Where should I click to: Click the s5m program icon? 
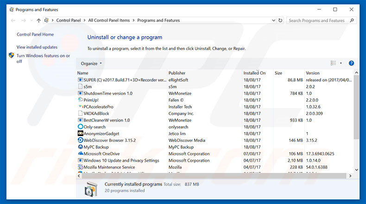80,86
